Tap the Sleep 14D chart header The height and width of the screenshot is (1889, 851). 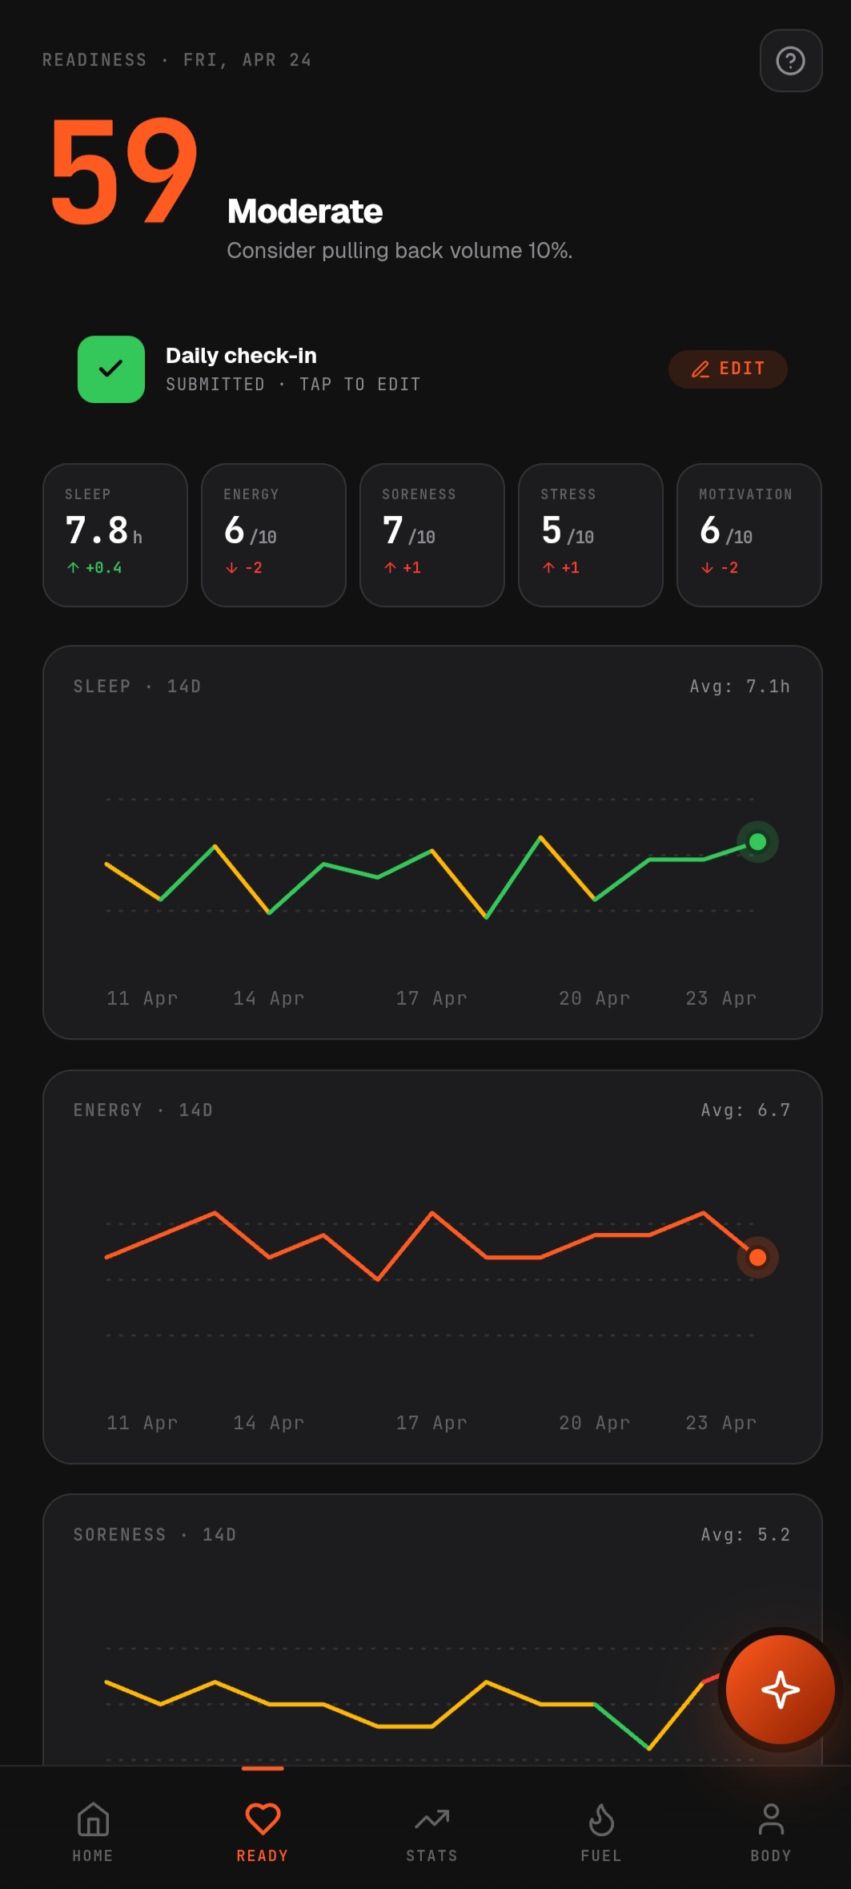[x=137, y=687]
